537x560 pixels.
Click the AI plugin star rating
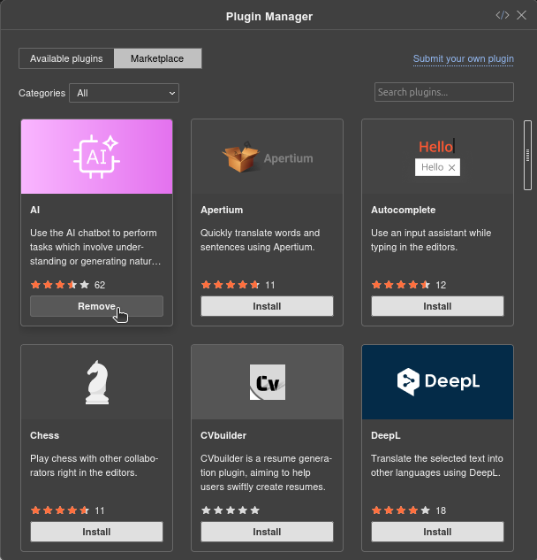[x=60, y=285]
